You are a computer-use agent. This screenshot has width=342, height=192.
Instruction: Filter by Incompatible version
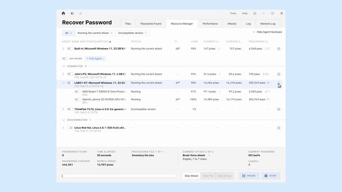133,33
